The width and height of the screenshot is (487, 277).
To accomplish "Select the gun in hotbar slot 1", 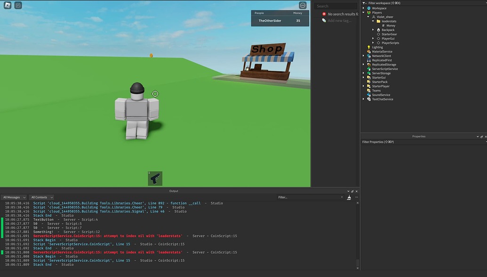I will (155, 178).
